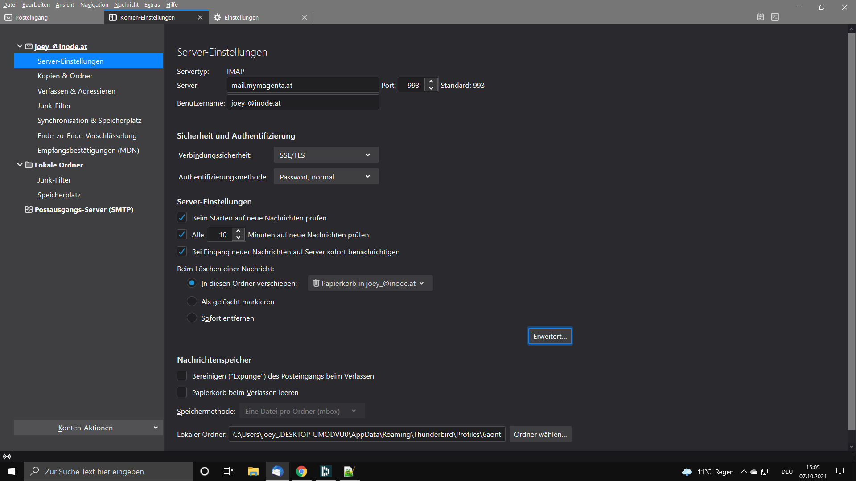The height and width of the screenshot is (481, 856).
Task: Open the calendar icon in the tab bar
Action: (x=761, y=17)
